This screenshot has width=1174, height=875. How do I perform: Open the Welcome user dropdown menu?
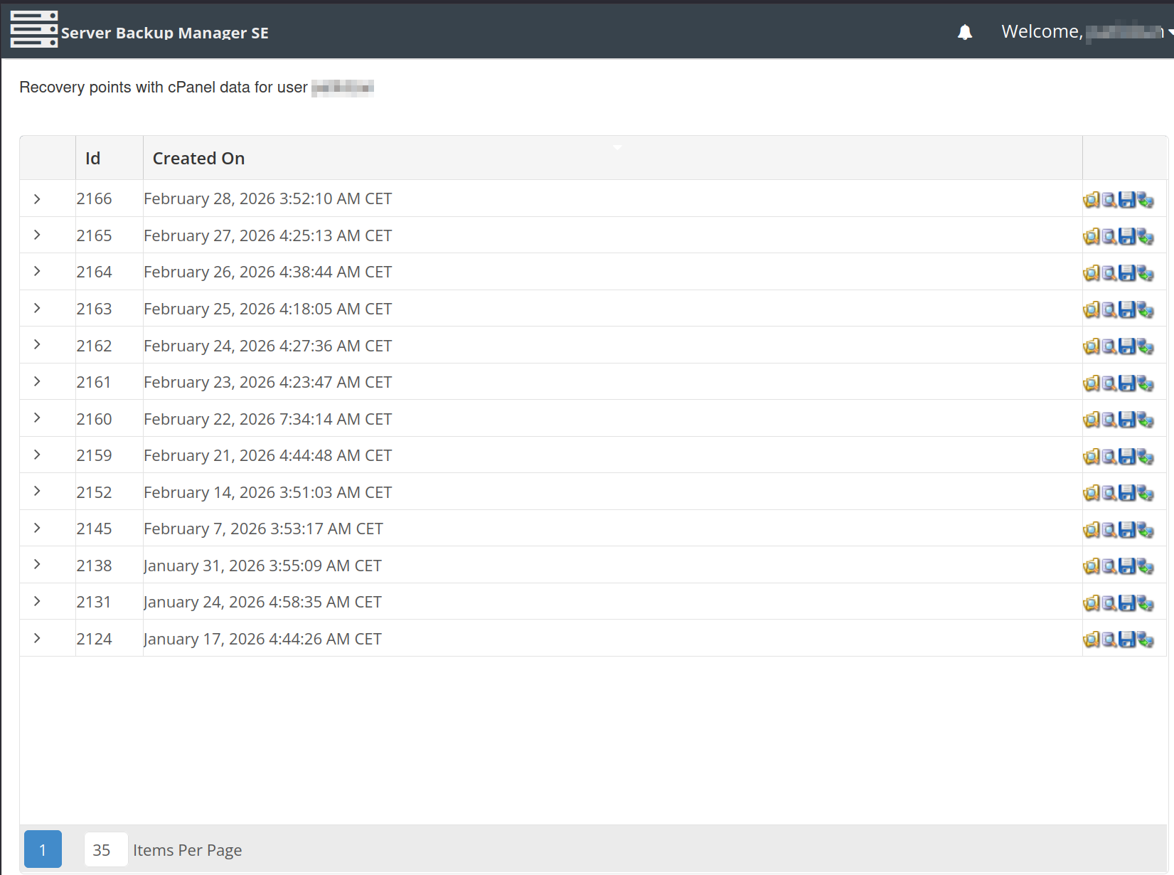1085,32
